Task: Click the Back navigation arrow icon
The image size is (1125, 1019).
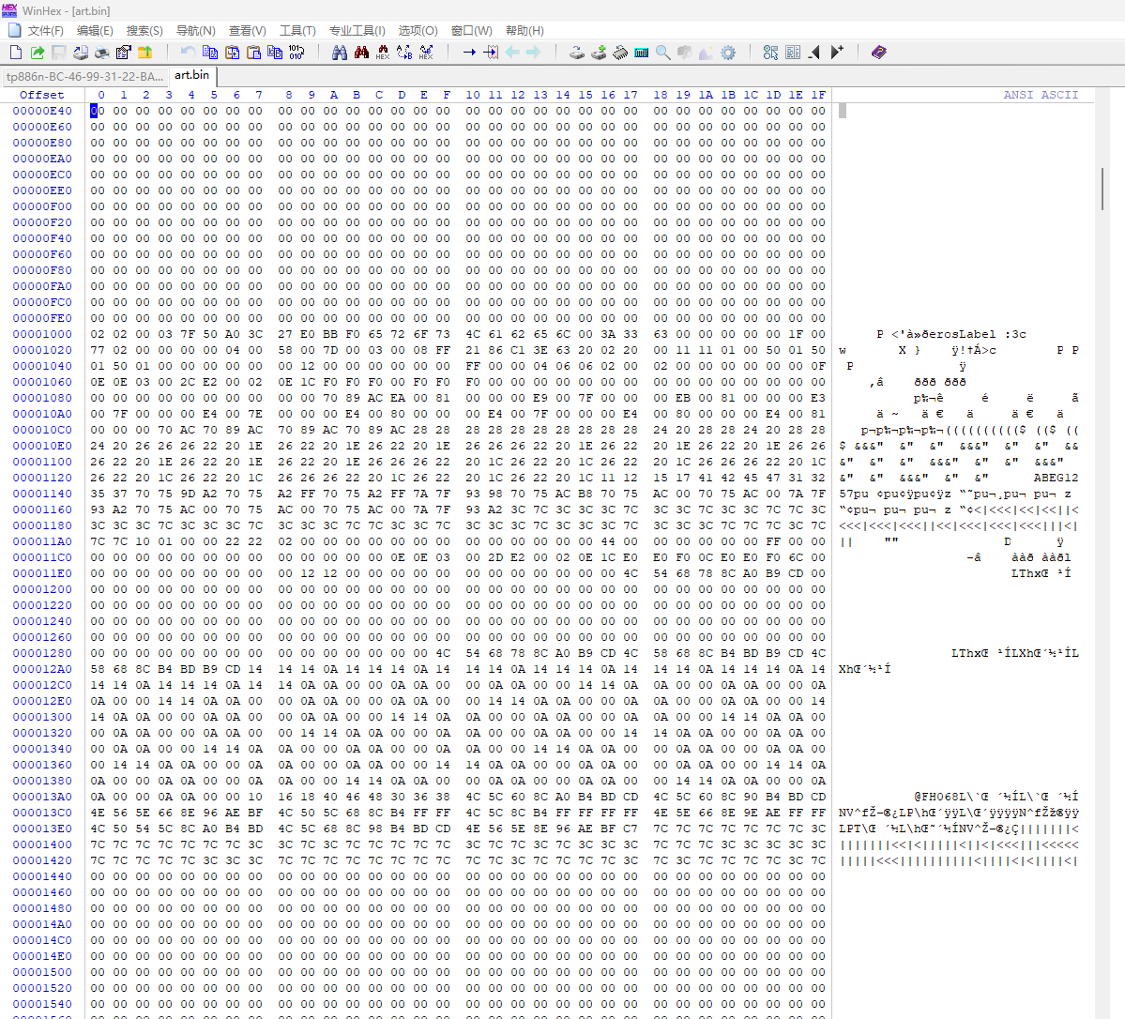Action: [512, 53]
